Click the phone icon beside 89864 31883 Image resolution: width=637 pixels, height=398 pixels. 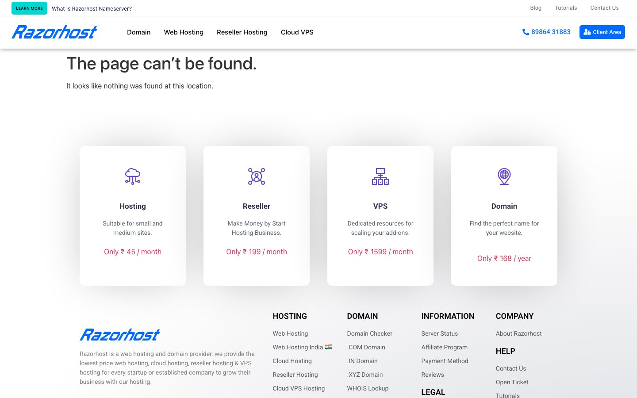(526, 32)
